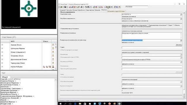The height and width of the screenshot is (105, 187).
Task: Click chat panel scroll up arrow
Action: tap(56, 80)
